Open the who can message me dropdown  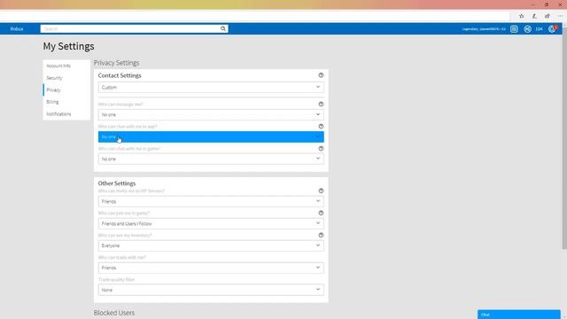click(211, 114)
